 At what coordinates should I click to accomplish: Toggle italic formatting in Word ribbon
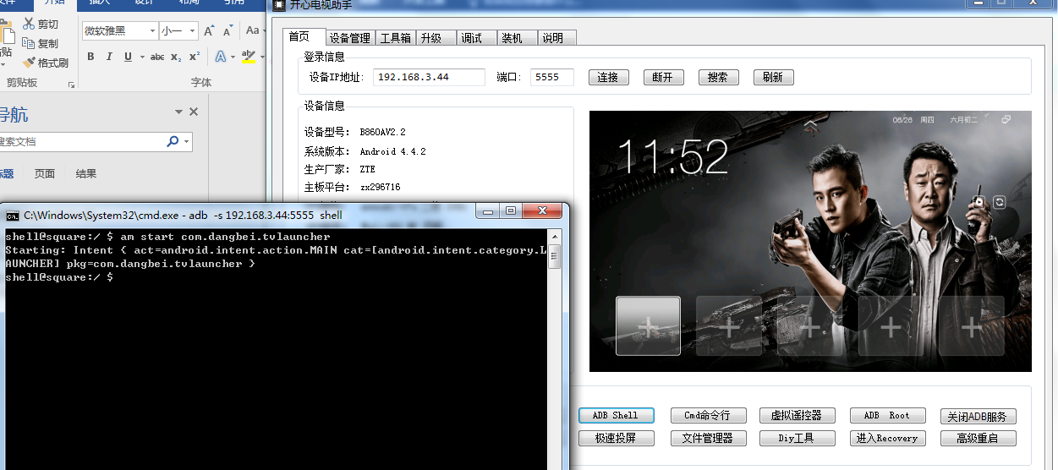pos(109,57)
